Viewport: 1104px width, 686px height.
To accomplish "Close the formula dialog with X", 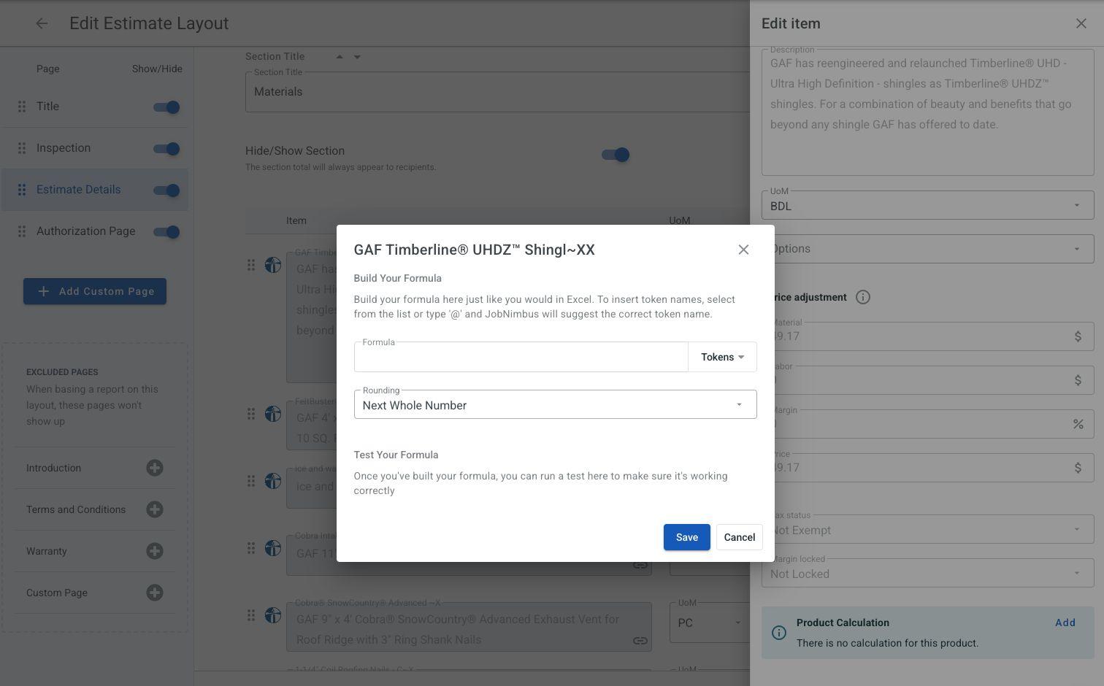I will tap(743, 250).
